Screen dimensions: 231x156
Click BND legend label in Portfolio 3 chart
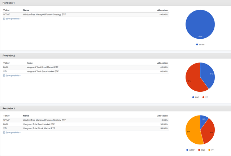203,150
